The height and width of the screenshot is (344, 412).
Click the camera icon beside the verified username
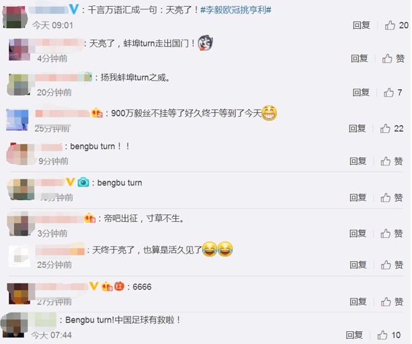pos(83,182)
